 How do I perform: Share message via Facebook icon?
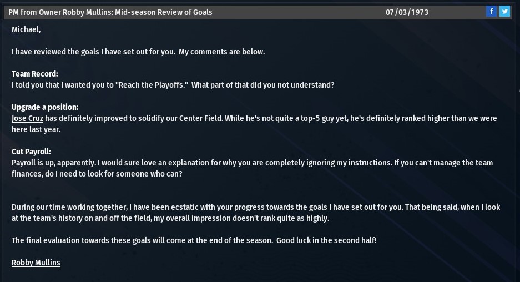click(x=491, y=11)
